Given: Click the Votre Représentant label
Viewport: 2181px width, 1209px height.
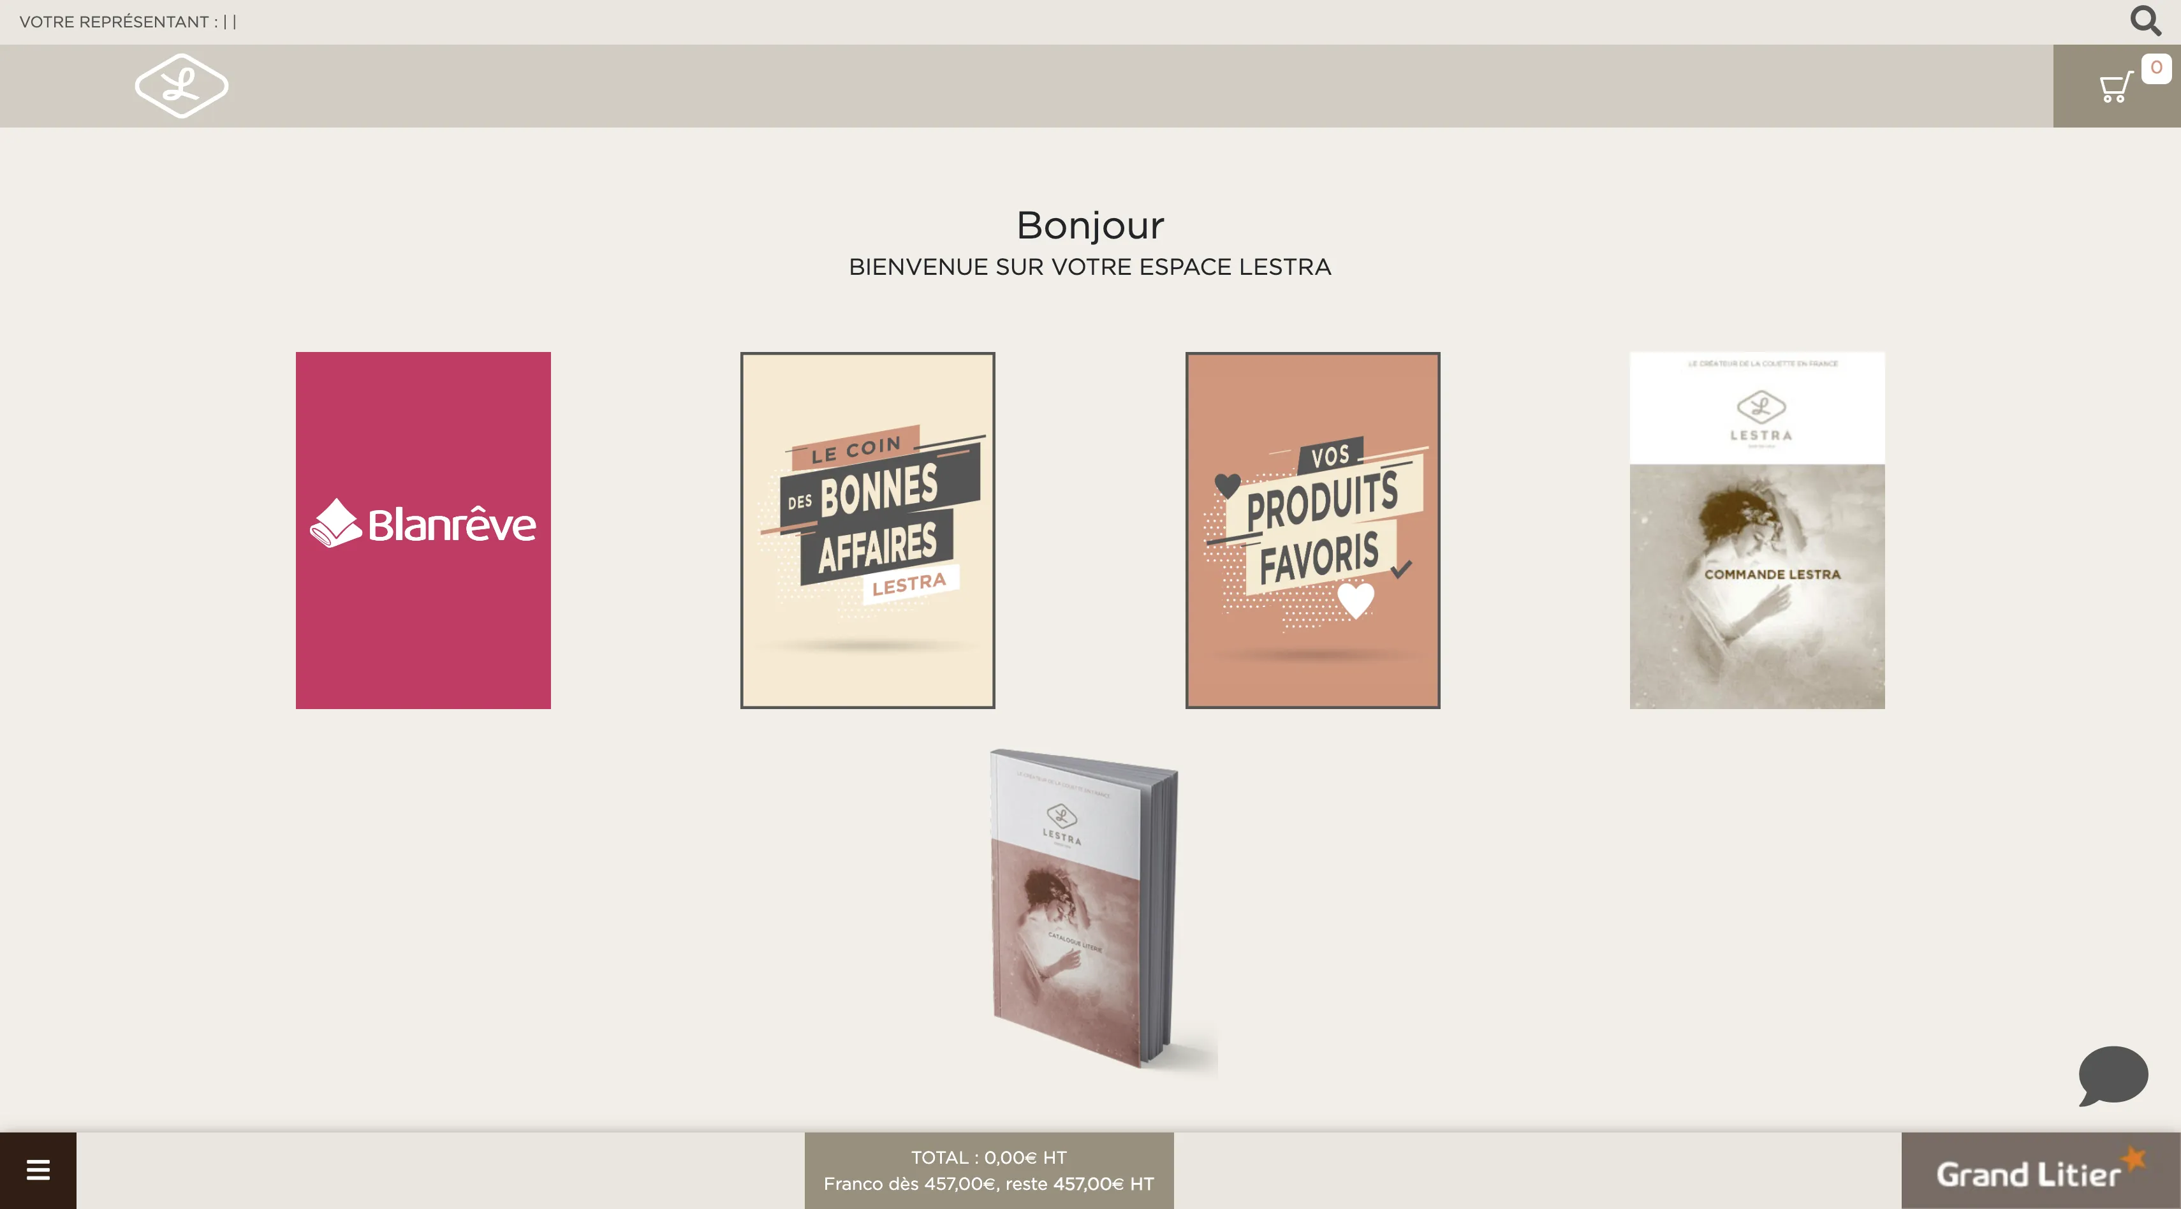Looking at the screenshot, I should [119, 22].
